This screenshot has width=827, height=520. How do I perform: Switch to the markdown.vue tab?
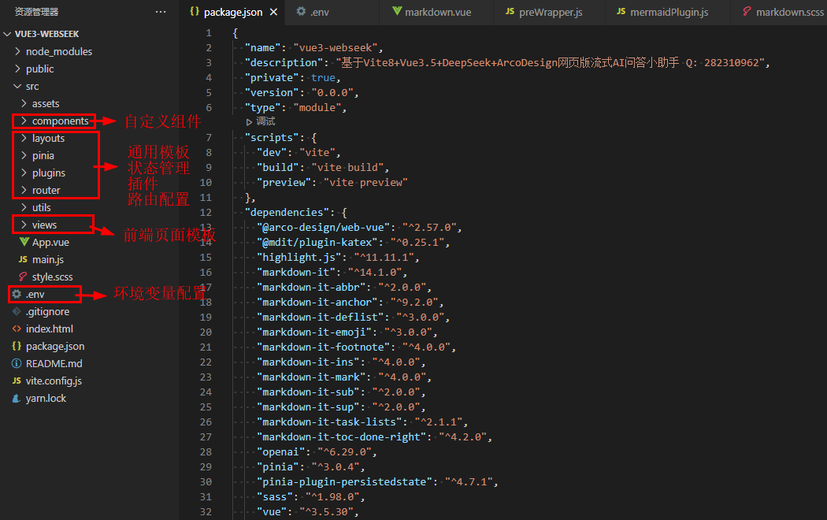click(x=436, y=13)
